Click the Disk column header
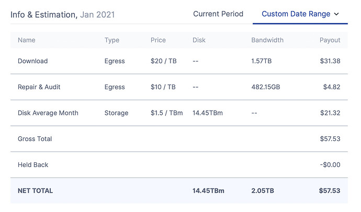The height and width of the screenshot is (212, 361). (199, 40)
